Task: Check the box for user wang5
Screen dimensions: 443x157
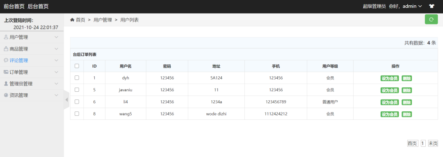Action: 77,113
